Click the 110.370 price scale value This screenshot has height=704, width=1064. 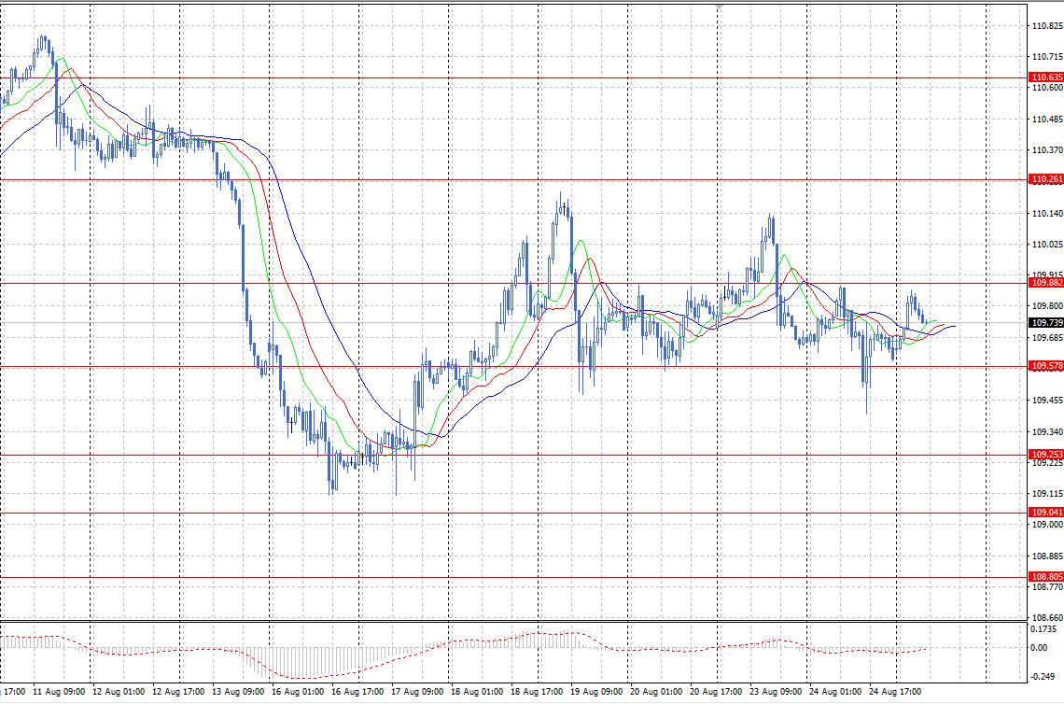click(x=1047, y=150)
